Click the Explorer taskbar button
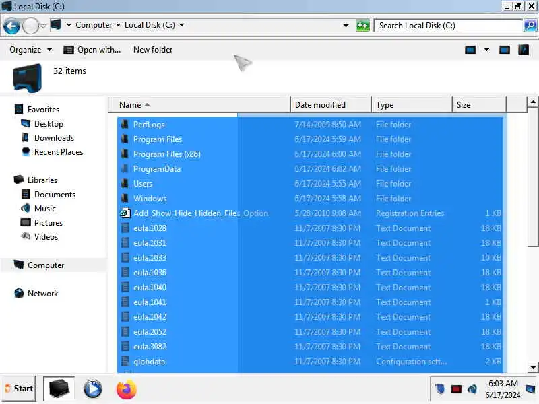 (59, 389)
